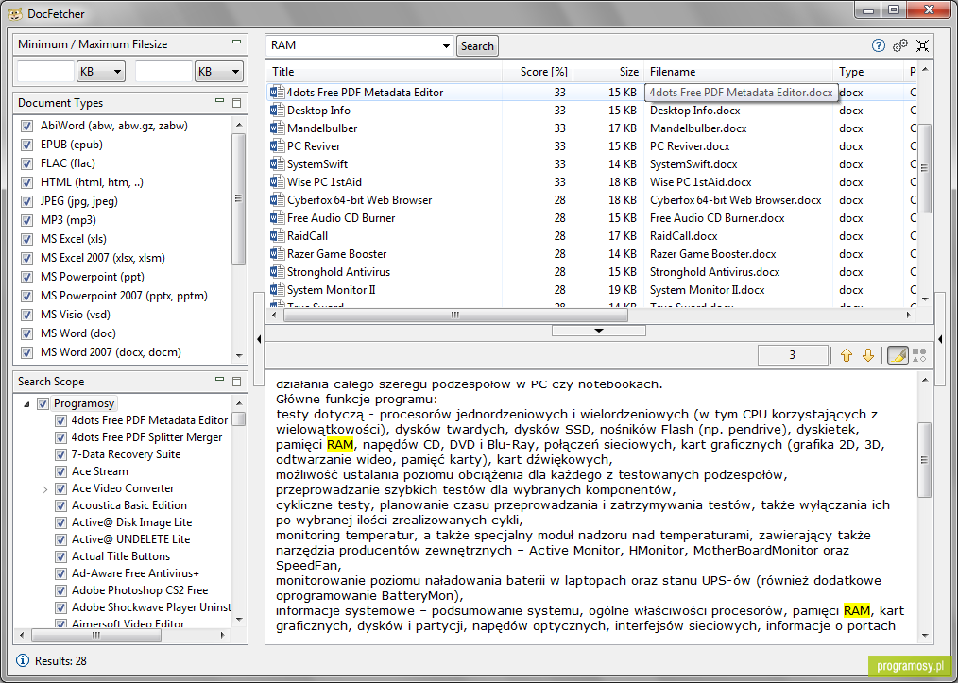Uncheck Ace Stream in search scope
This screenshot has width=958, height=683.
click(x=60, y=471)
